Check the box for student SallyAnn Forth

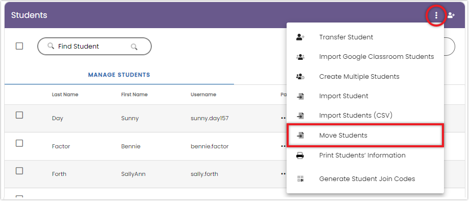pyautogui.click(x=19, y=171)
